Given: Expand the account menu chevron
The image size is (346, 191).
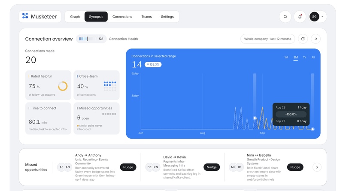Looking at the screenshot, I should coord(322,17).
